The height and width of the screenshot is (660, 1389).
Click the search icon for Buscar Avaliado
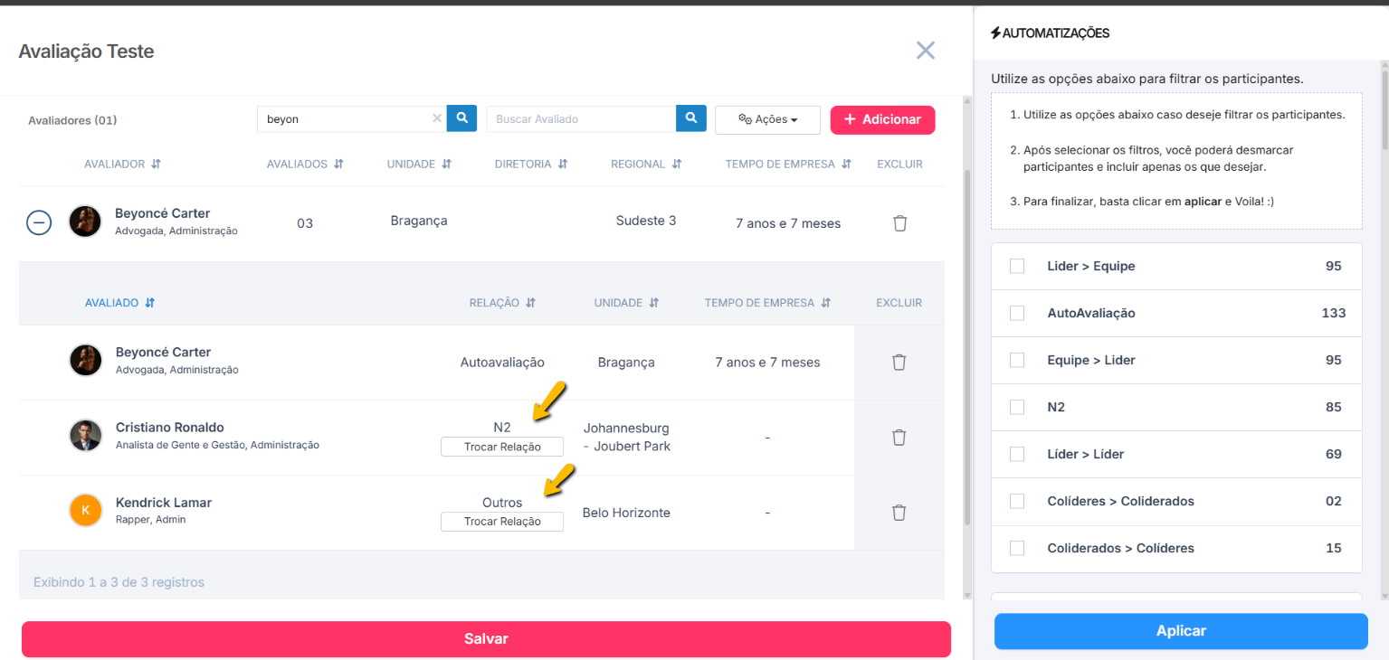[690, 118]
